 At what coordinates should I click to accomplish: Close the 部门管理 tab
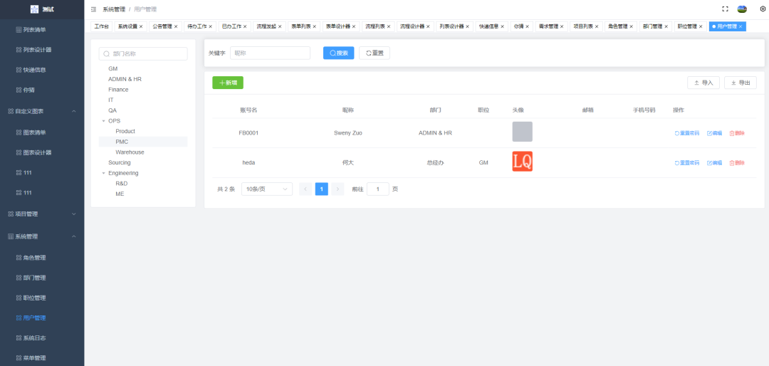coord(667,26)
